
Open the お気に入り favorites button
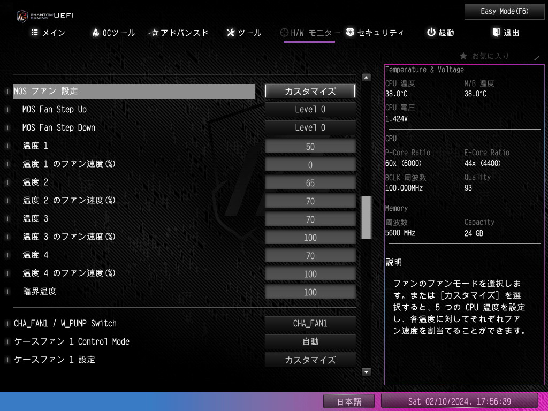click(x=489, y=56)
